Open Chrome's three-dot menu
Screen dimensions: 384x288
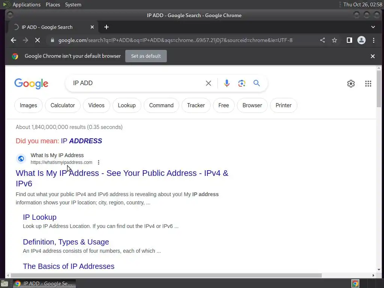point(374,40)
